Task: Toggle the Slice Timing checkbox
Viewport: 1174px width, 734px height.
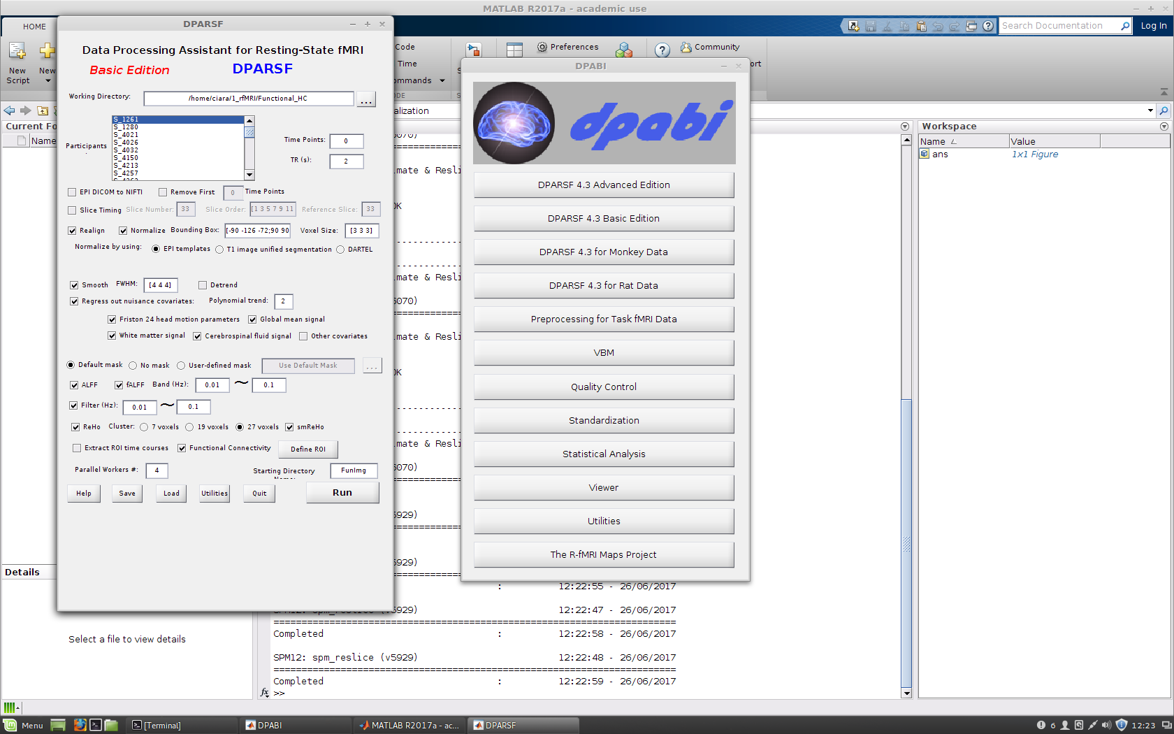Action: (x=72, y=210)
